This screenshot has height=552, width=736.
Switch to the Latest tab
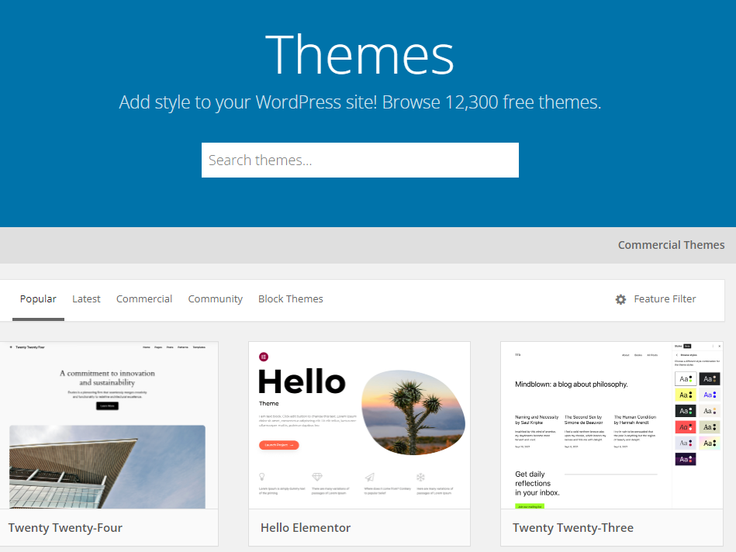86,299
